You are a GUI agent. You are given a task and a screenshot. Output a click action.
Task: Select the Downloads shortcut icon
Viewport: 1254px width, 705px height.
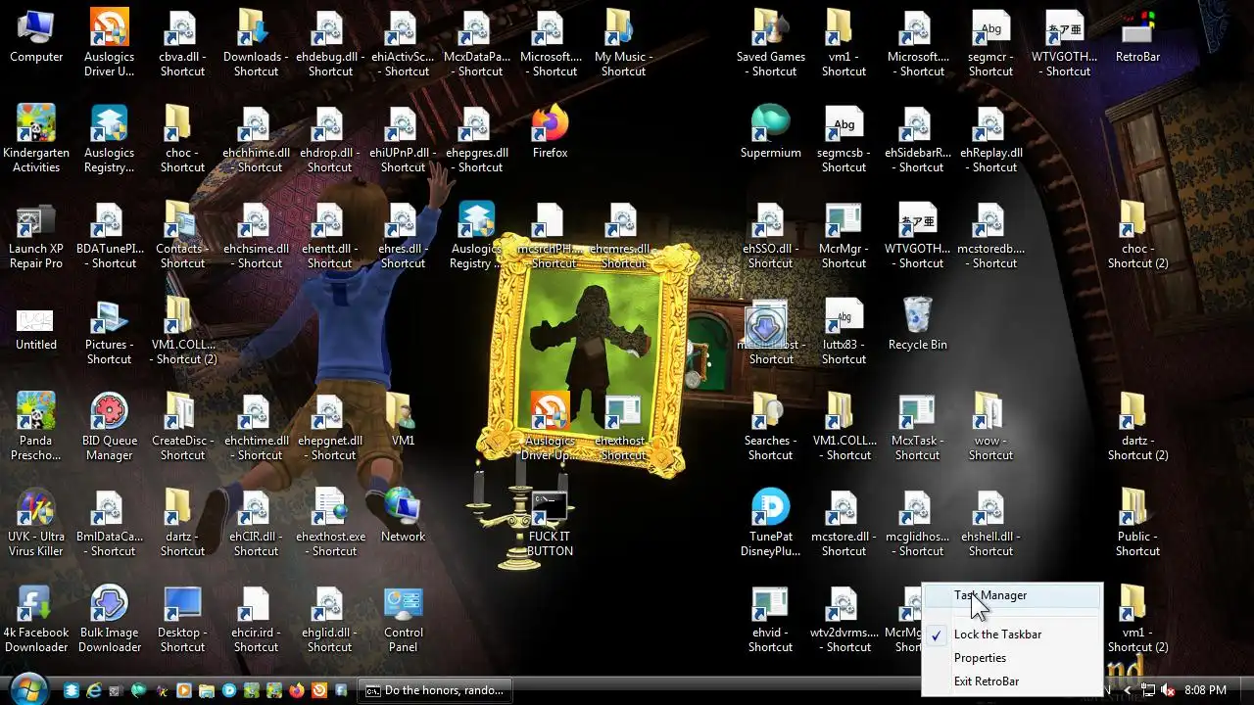click(257, 44)
